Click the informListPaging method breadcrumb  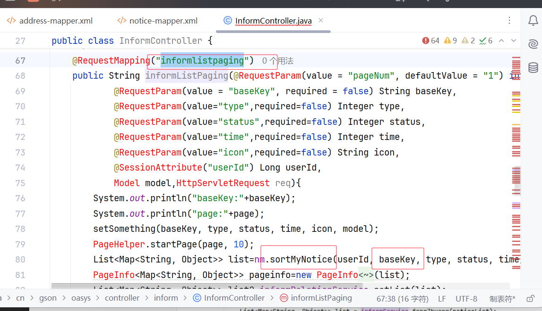click(321, 298)
